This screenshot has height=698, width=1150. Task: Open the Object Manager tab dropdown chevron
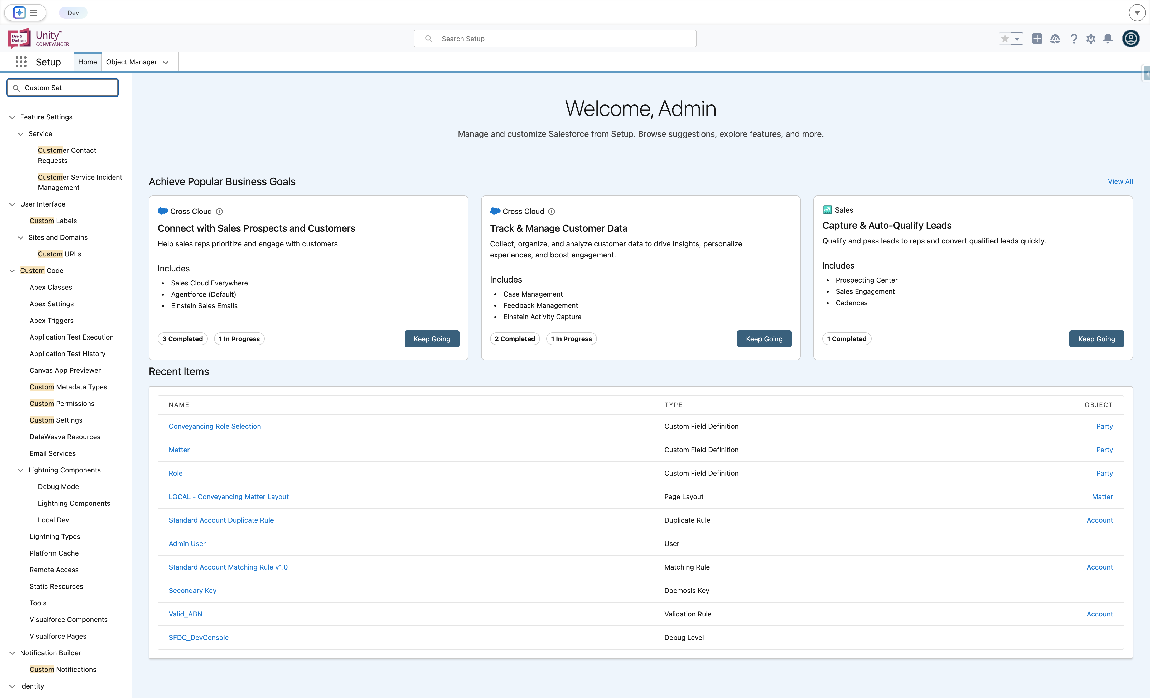(166, 63)
